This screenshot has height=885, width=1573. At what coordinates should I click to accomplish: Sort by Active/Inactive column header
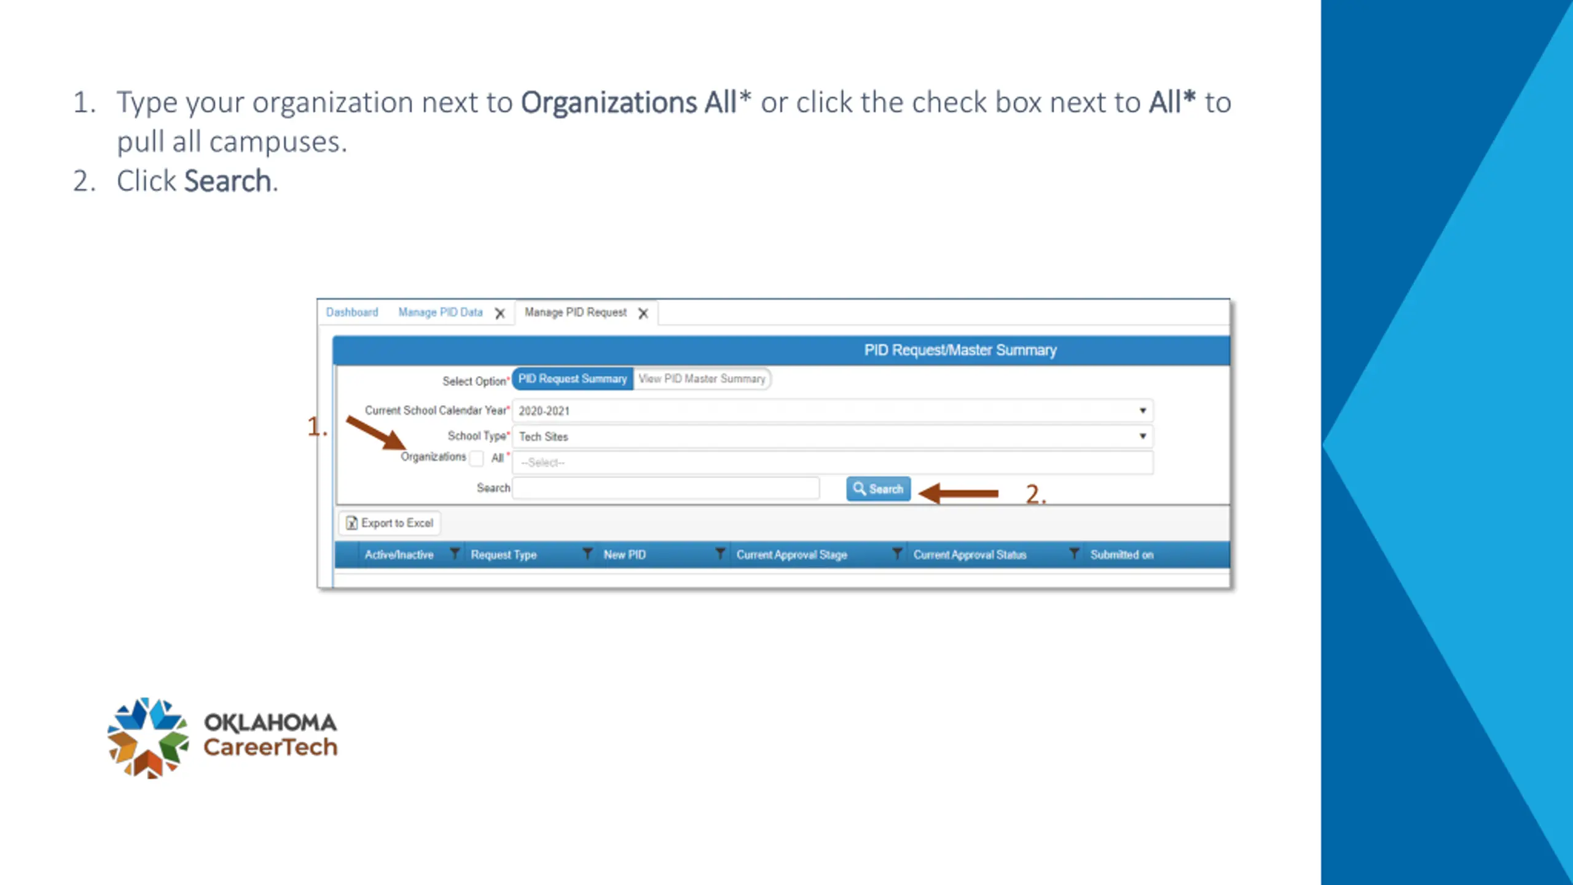399,554
